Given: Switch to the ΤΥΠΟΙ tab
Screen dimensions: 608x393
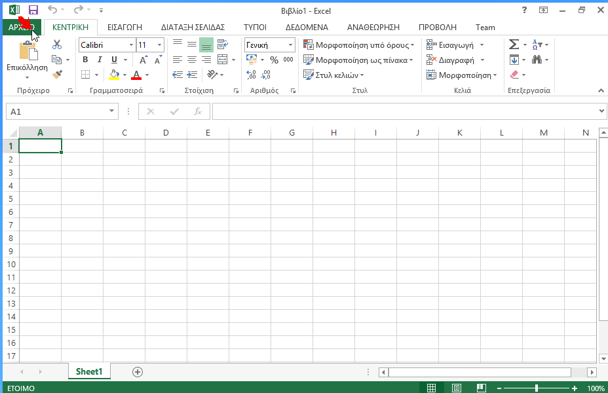Looking at the screenshot, I should 255,27.
